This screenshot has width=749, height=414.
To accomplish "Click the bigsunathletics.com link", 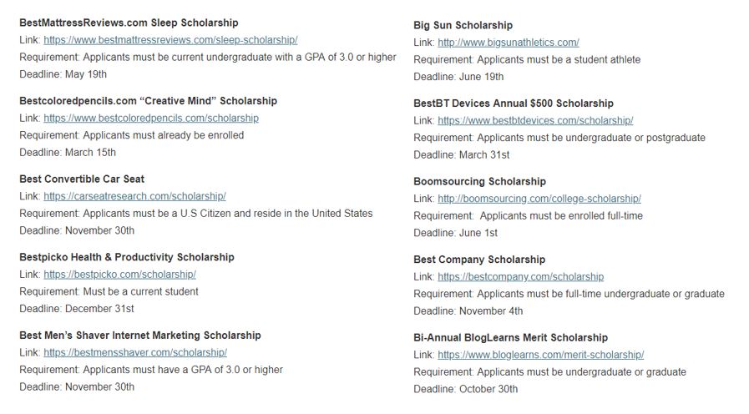I will [x=509, y=43].
